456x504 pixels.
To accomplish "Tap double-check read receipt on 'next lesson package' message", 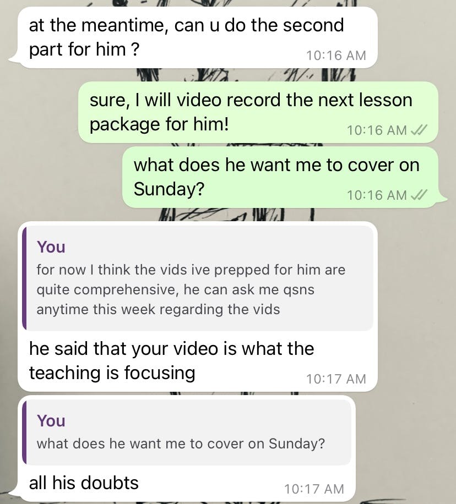I will (x=420, y=130).
